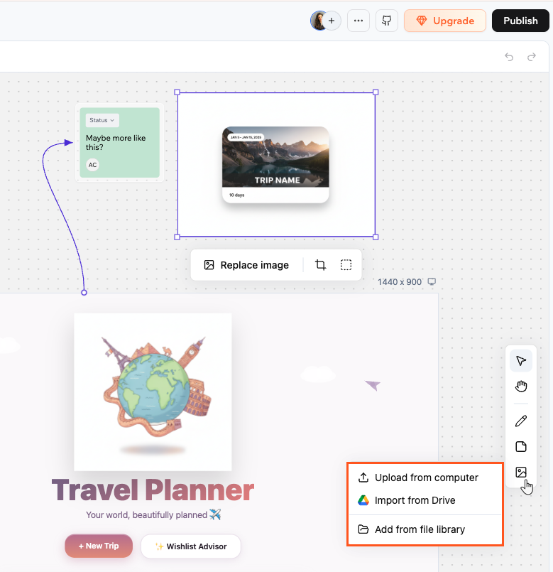Click the dashed selection frame icon
Viewport: 553px width, 572px height.
[346, 265]
